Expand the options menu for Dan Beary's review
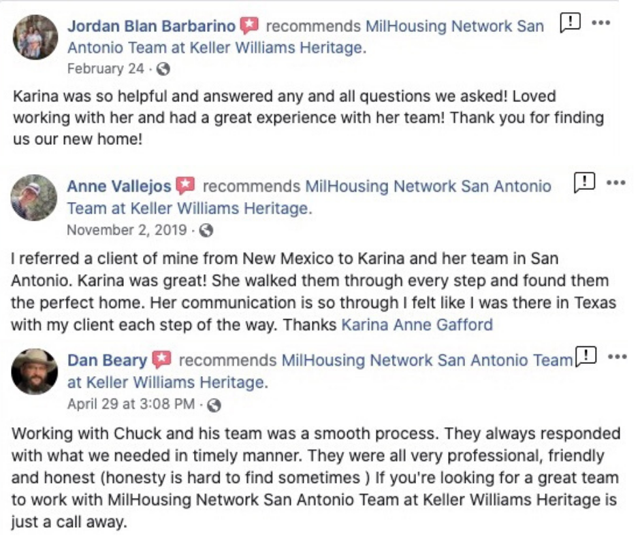The image size is (640, 536). [x=617, y=356]
